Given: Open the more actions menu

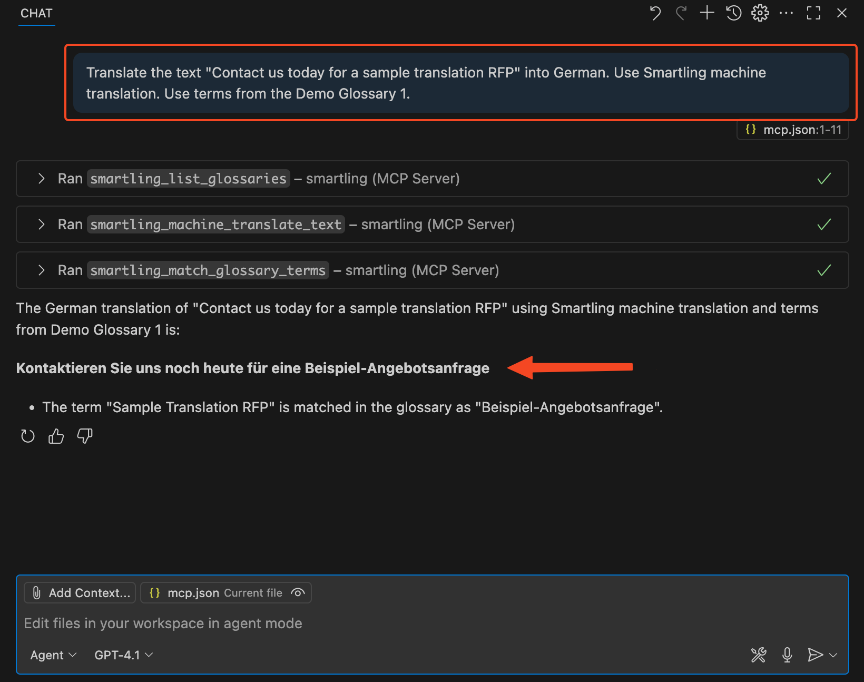Looking at the screenshot, I should coord(786,13).
